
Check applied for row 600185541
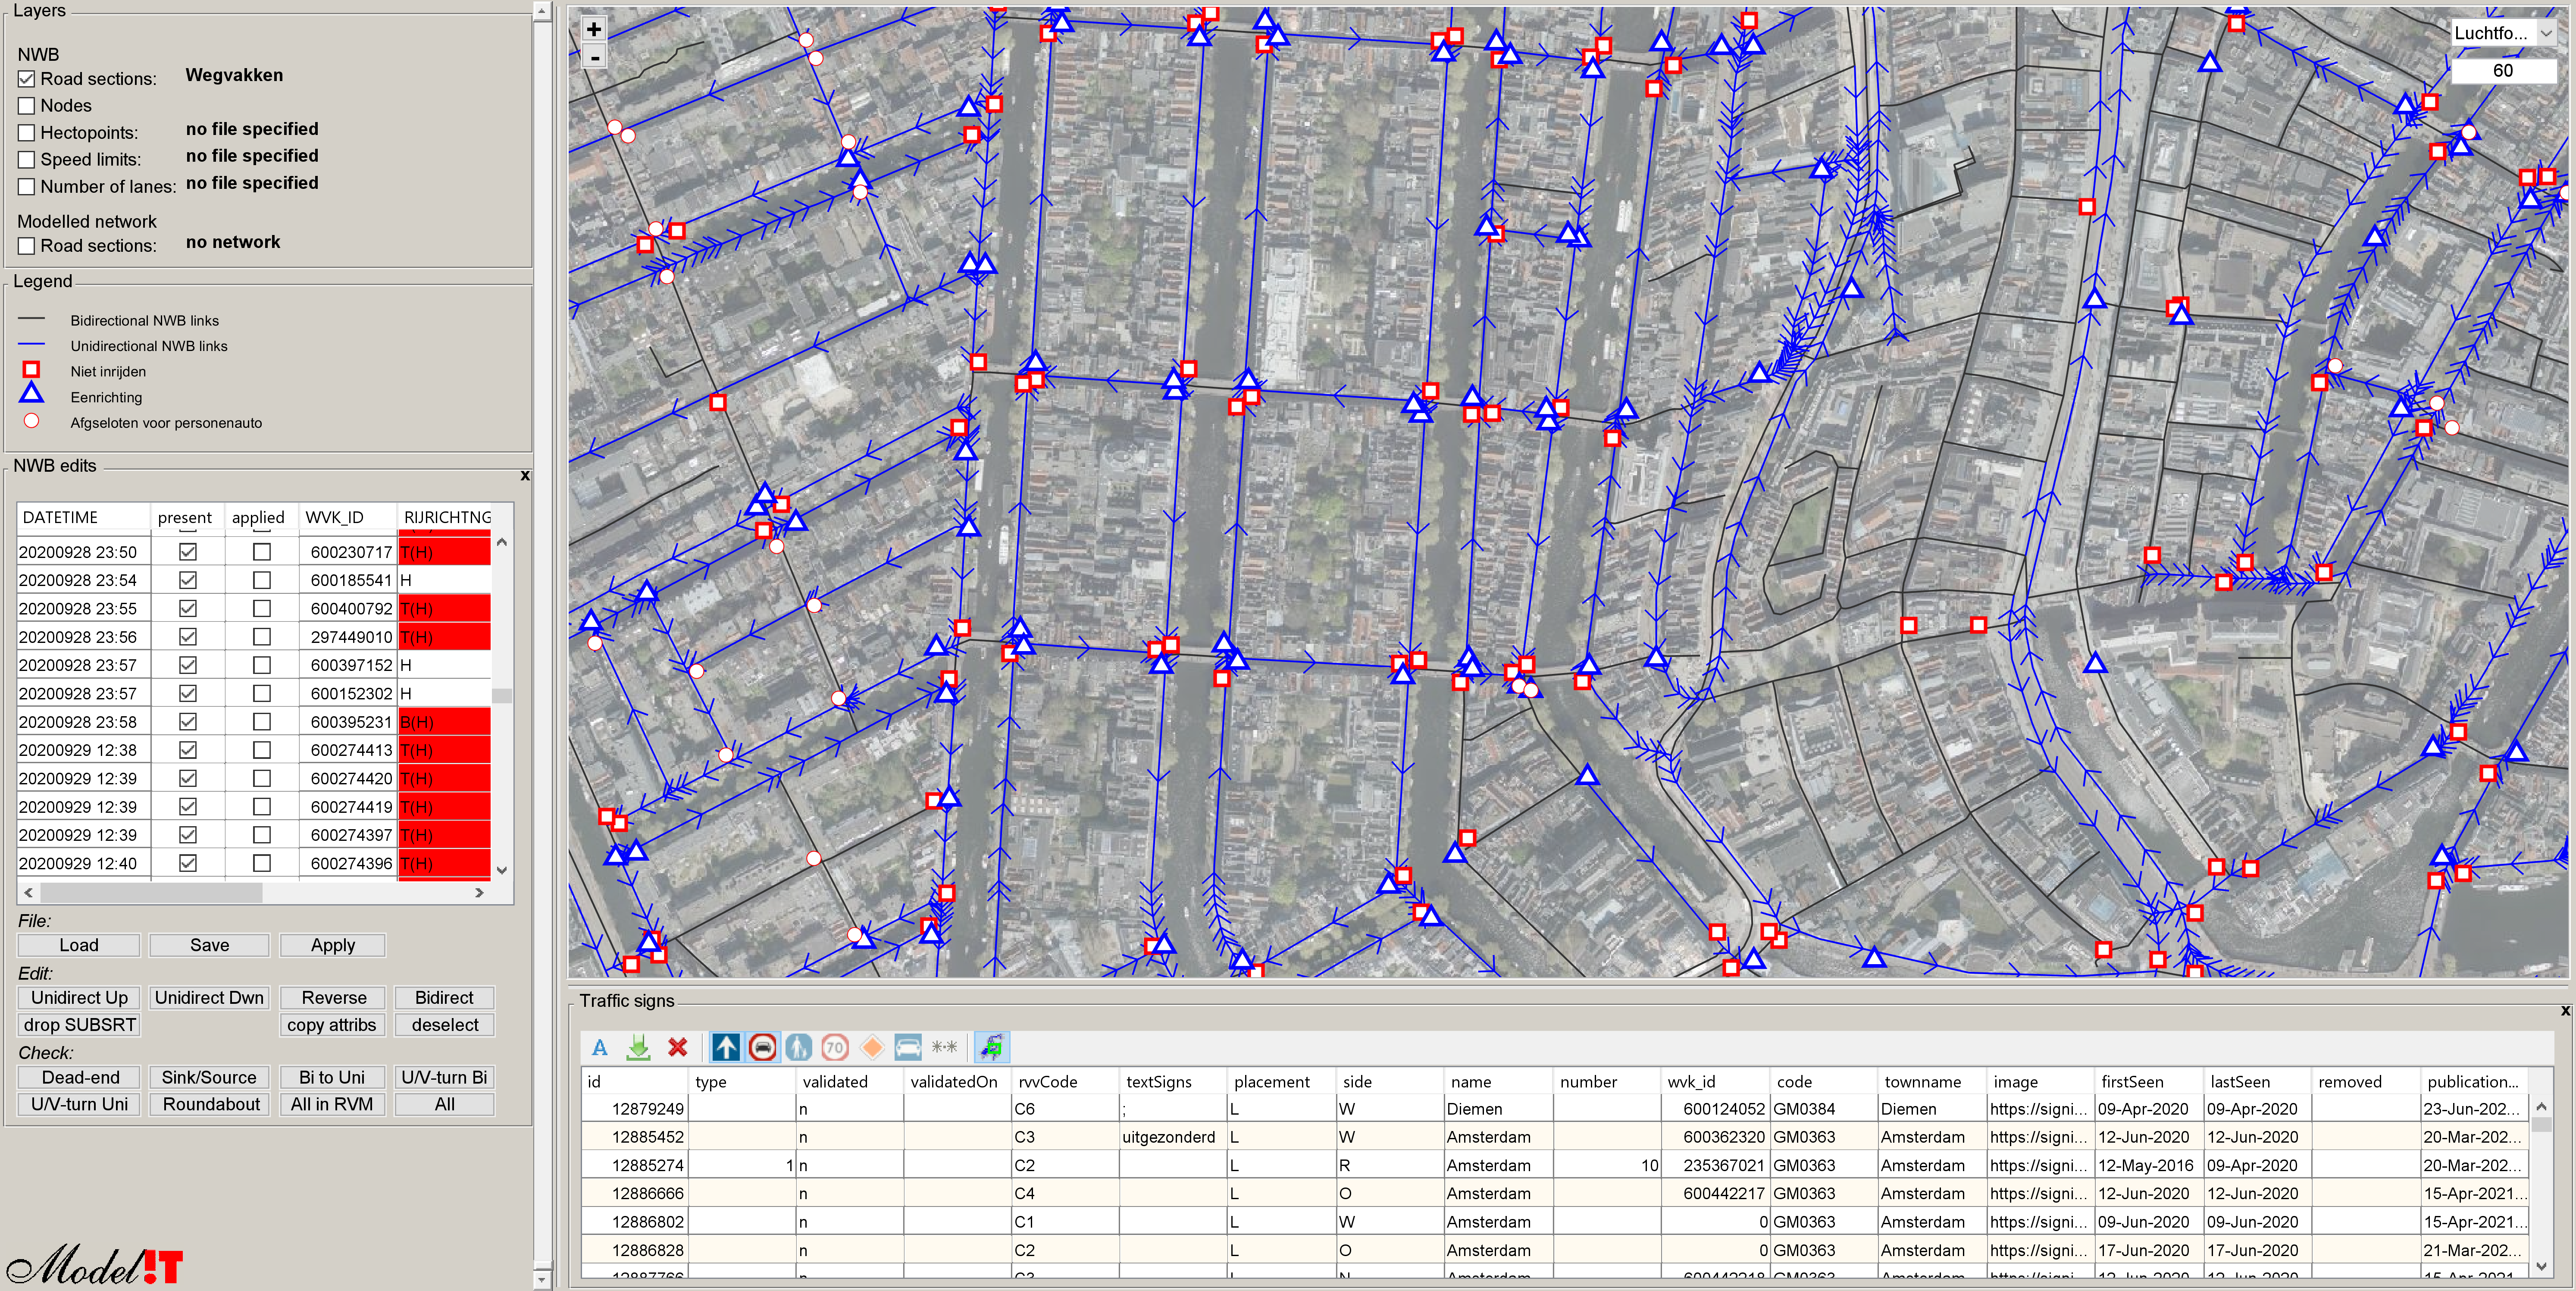point(262,580)
